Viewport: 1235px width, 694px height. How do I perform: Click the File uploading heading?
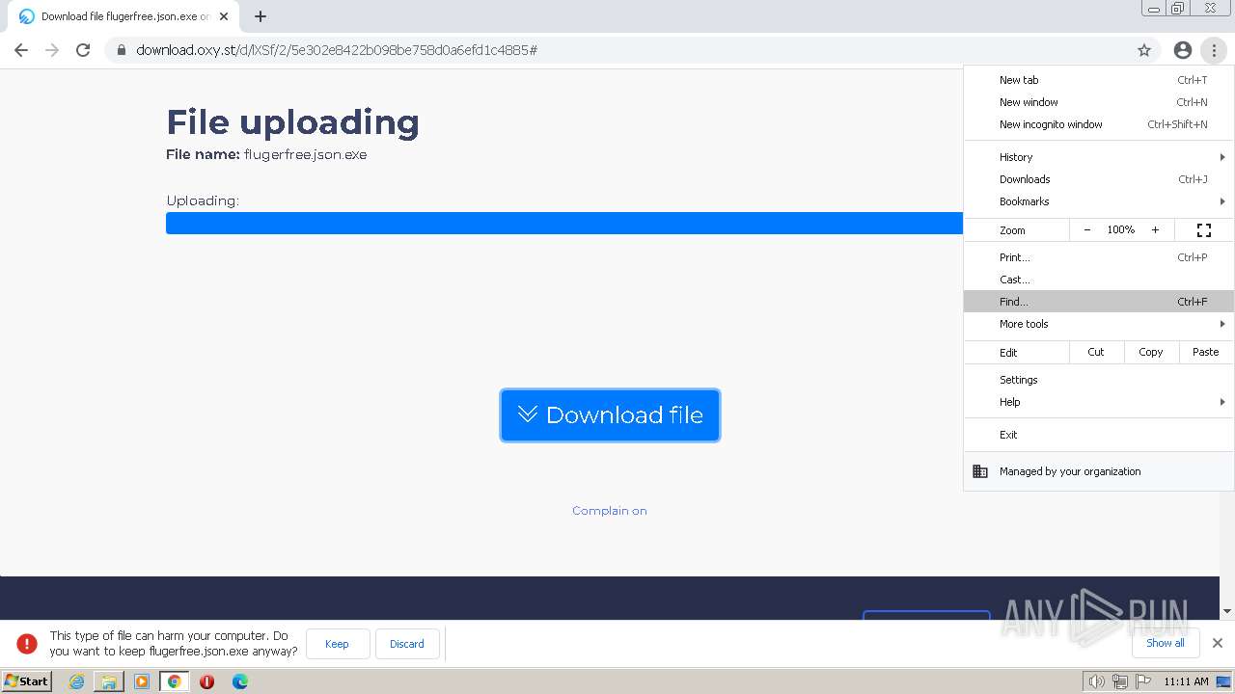(292, 122)
